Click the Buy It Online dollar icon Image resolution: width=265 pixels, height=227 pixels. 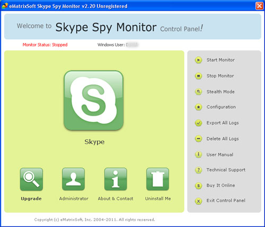coord(199,186)
